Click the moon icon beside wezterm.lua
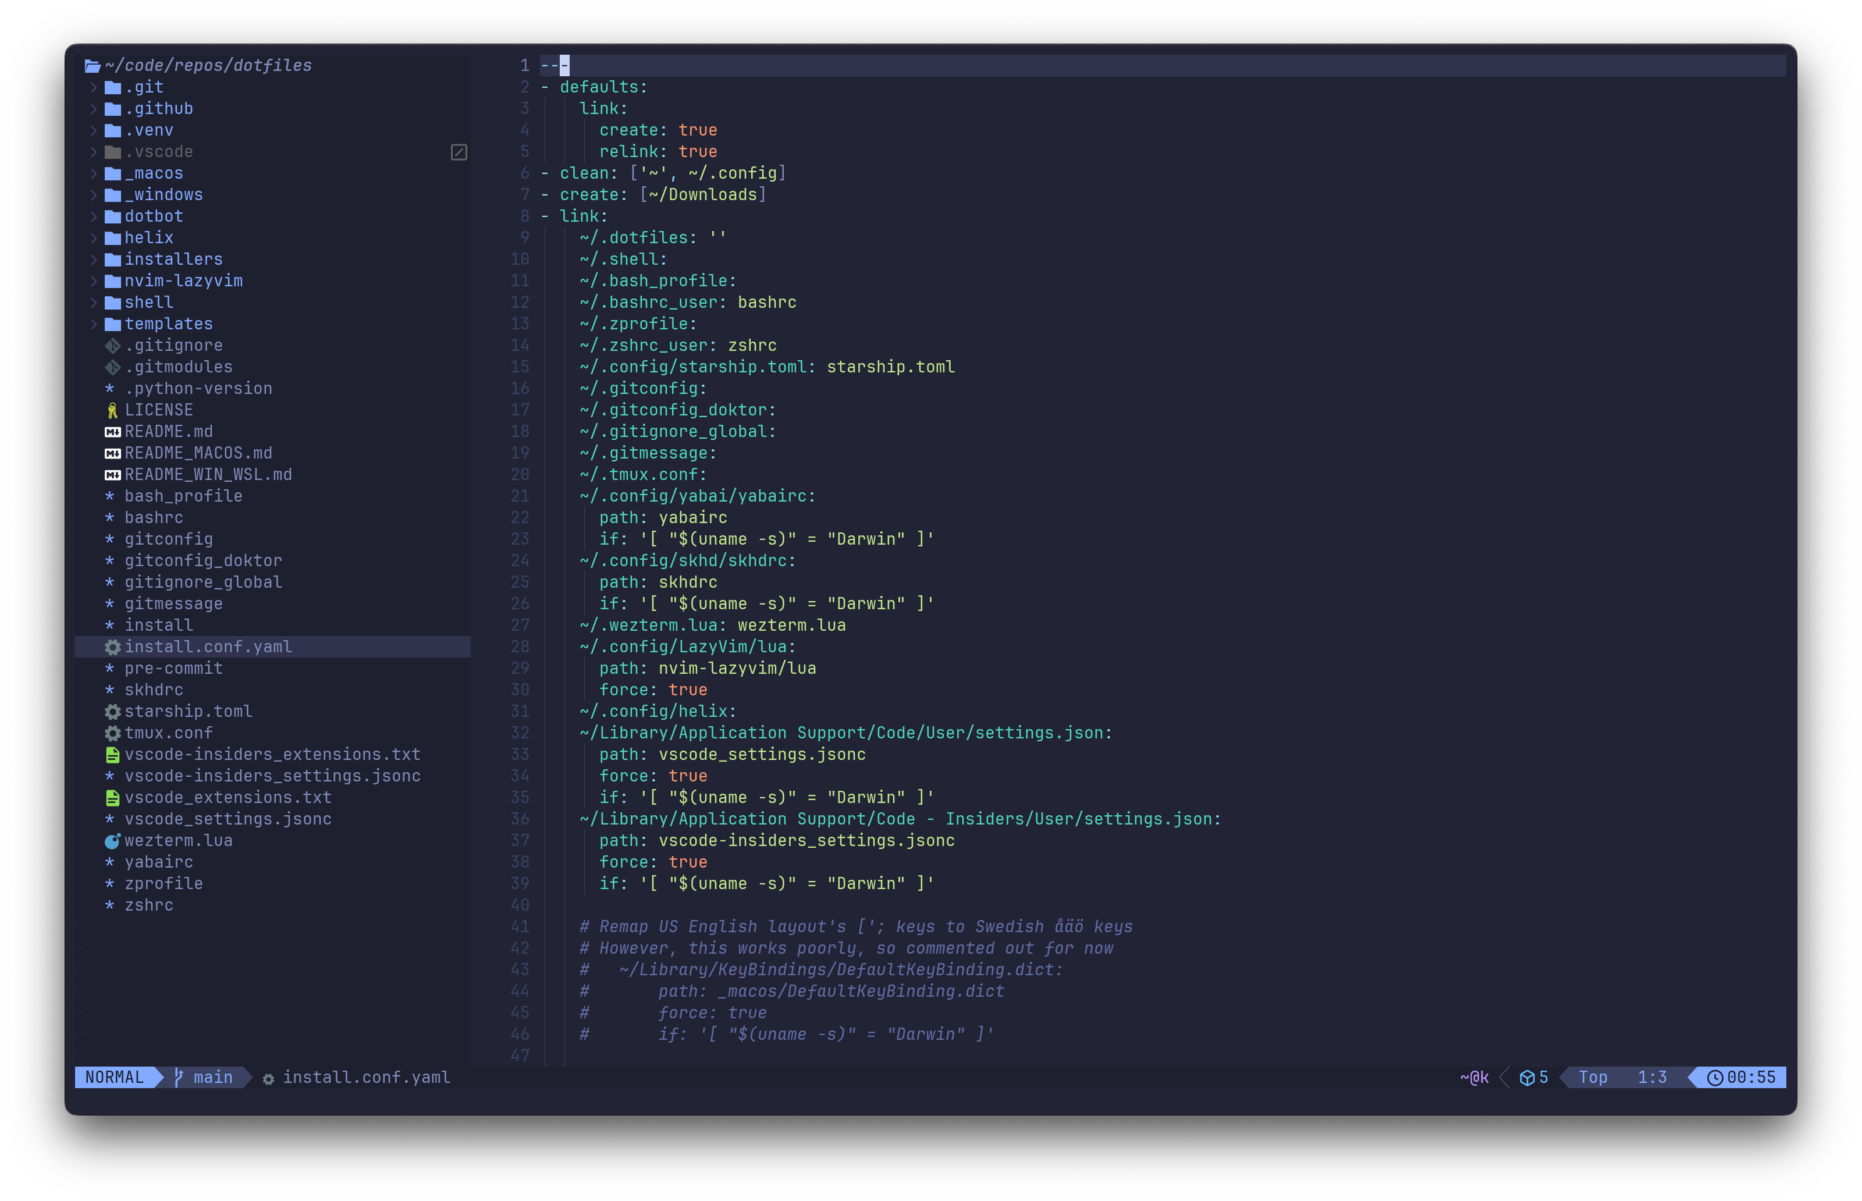This screenshot has height=1201, width=1862. pyautogui.click(x=112, y=840)
